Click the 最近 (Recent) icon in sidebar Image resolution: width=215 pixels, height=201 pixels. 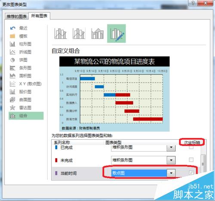12,28
